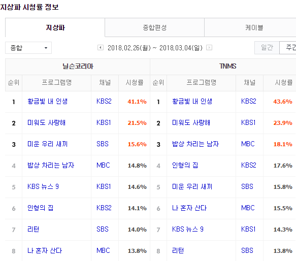Click KBS1 channel for 닐슨코리아 rank 2
296x261 pixels.
104,123
